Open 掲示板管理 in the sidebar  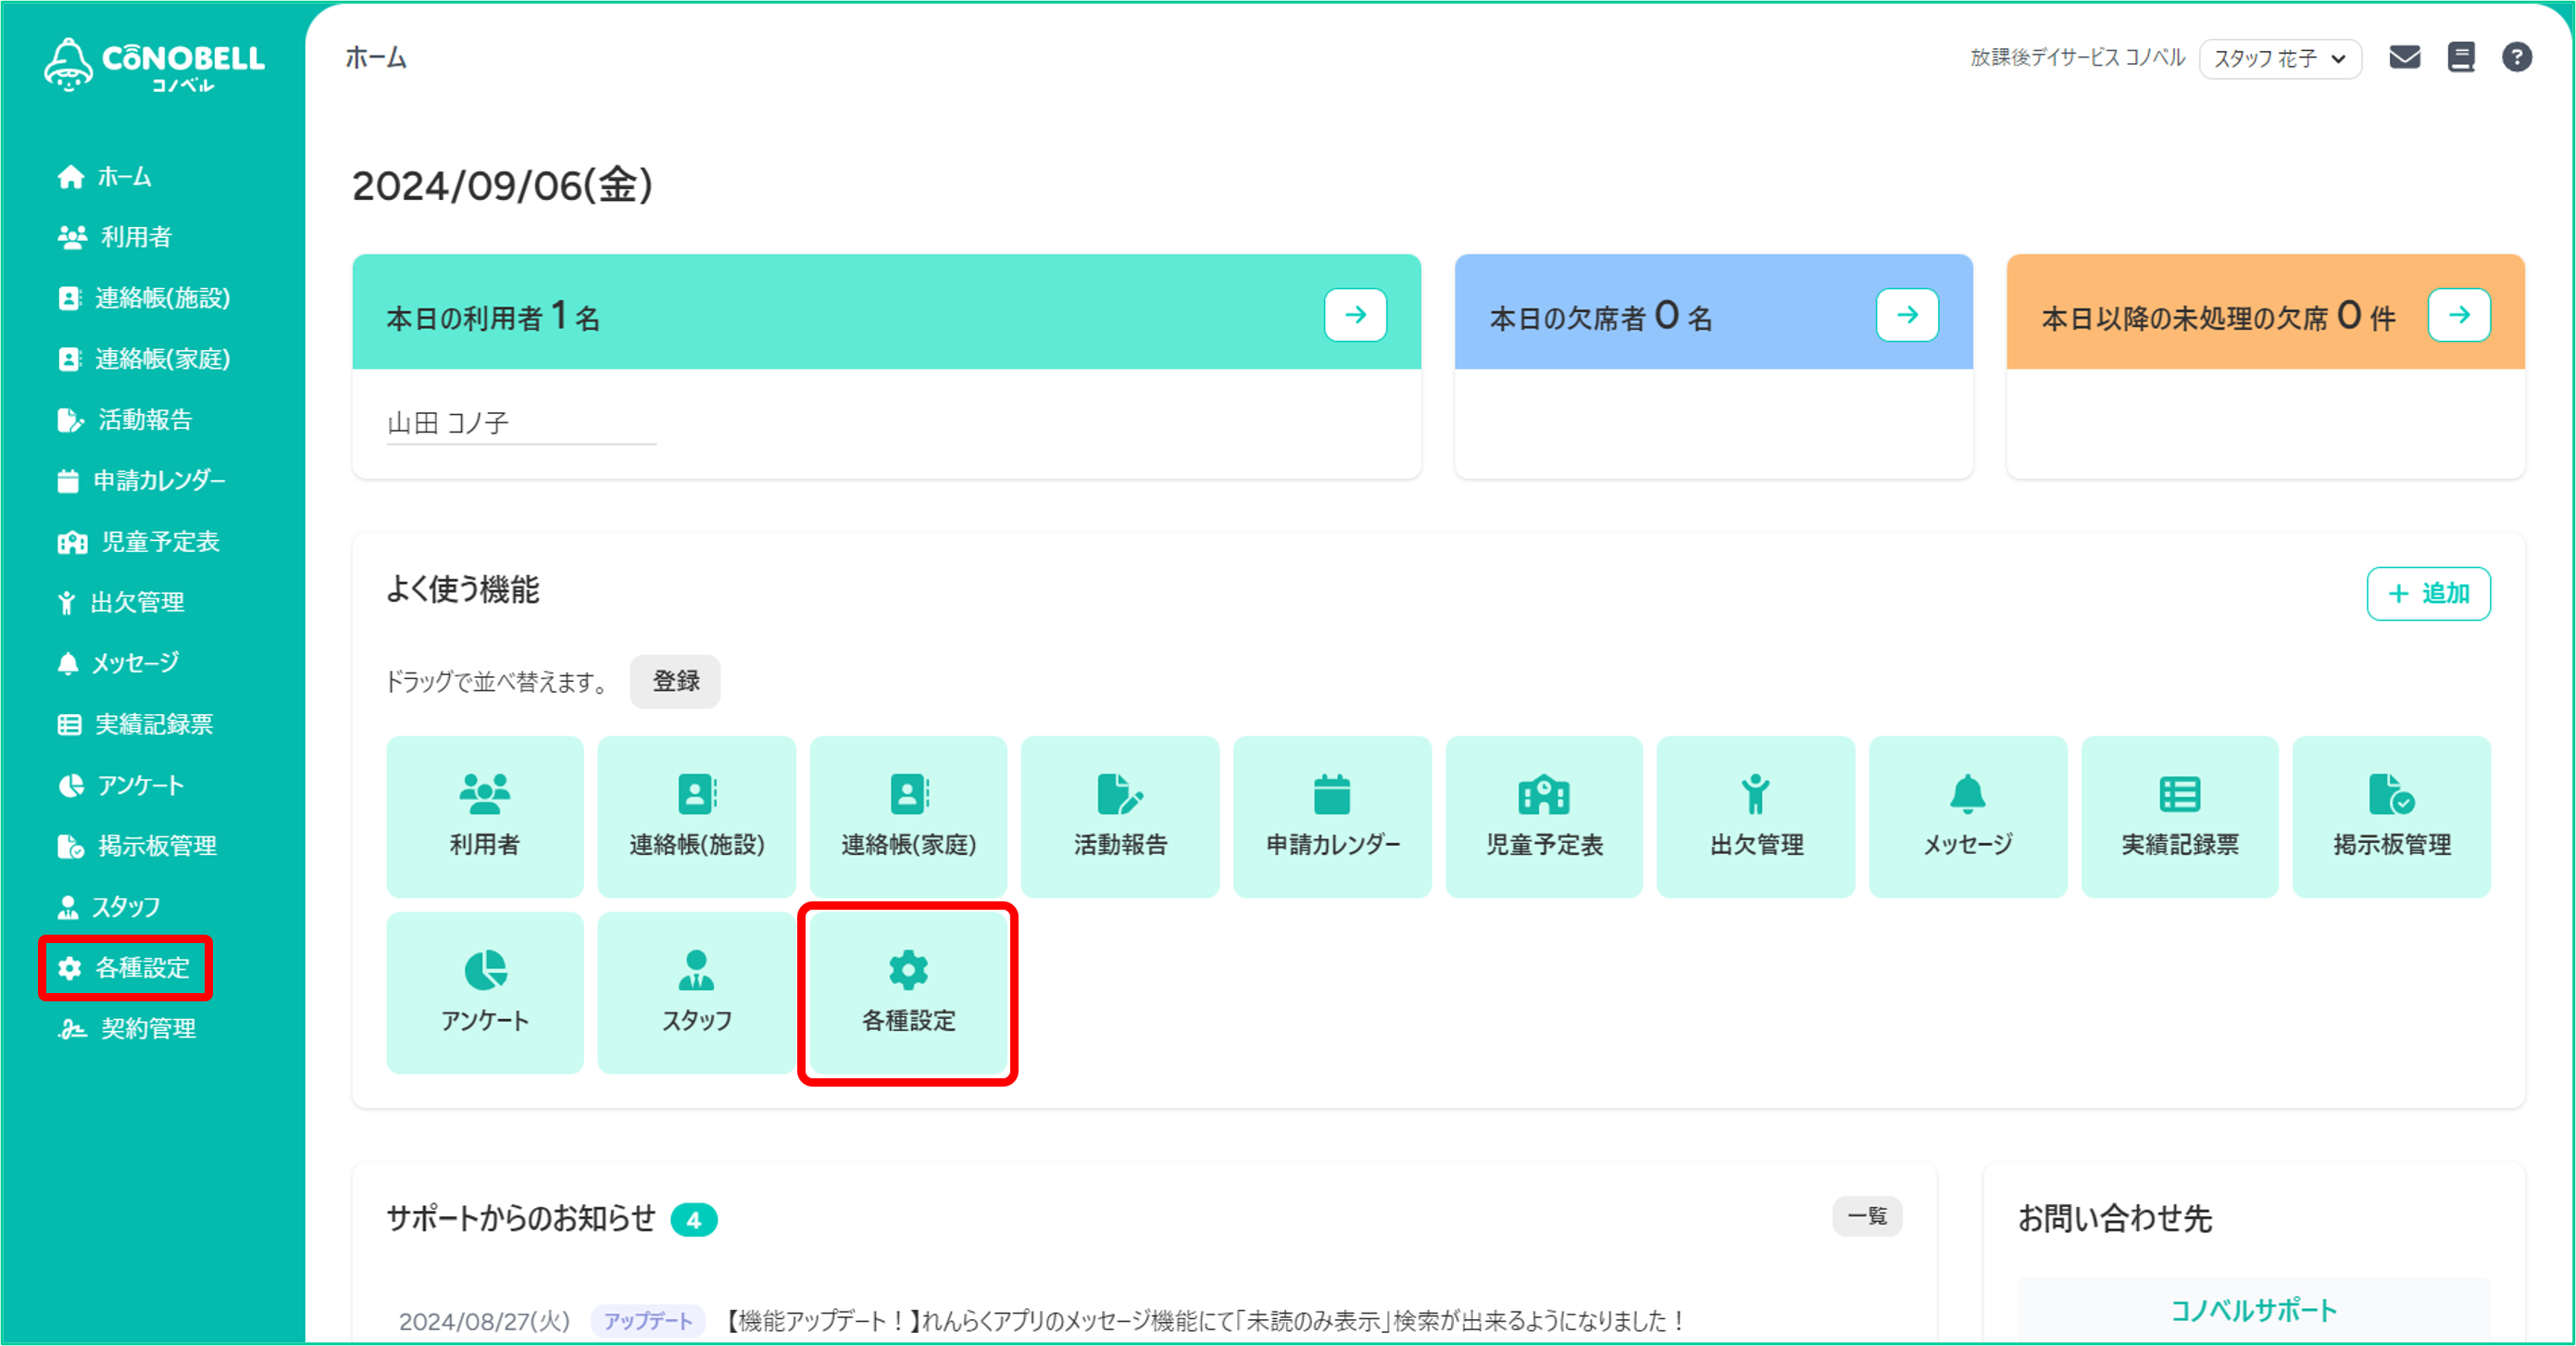(x=137, y=846)
